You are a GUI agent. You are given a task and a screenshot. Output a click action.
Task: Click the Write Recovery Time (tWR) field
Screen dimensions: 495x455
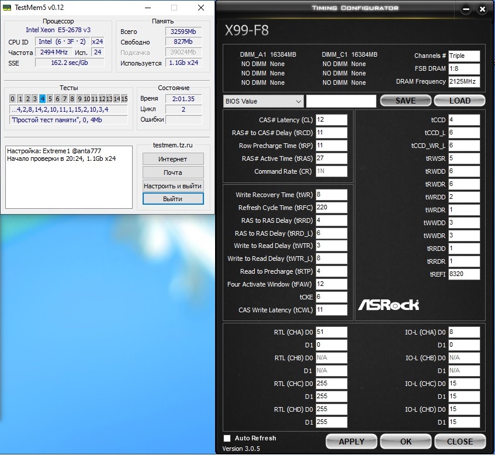click(331, 195)
